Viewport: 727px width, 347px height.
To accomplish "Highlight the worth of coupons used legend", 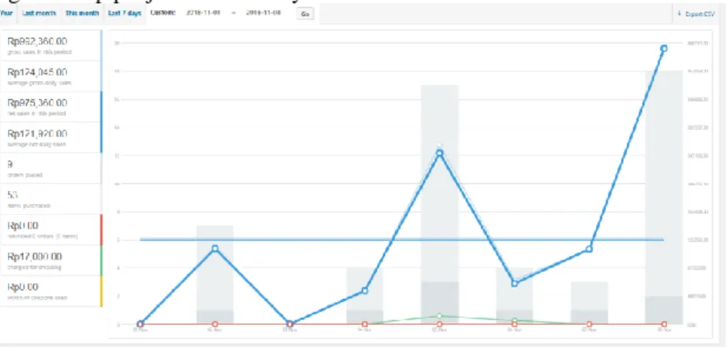I will pyautogui.click(x=51, y=291).
